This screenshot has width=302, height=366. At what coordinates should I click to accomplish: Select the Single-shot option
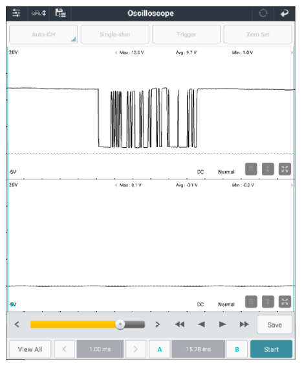(115, 34)
